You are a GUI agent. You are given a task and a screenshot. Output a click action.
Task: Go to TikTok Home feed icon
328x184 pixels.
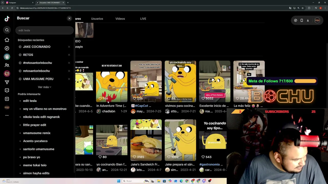[7, 40]
